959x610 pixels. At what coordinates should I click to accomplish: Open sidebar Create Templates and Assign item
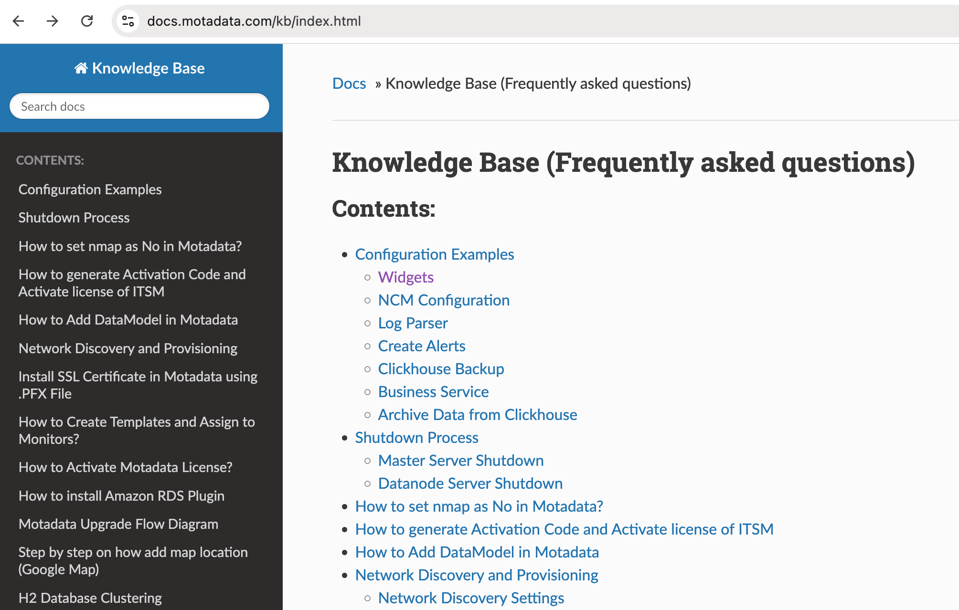137,431
